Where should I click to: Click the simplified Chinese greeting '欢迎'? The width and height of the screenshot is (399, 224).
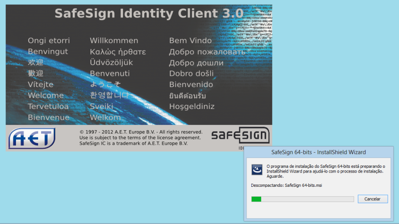36,62
